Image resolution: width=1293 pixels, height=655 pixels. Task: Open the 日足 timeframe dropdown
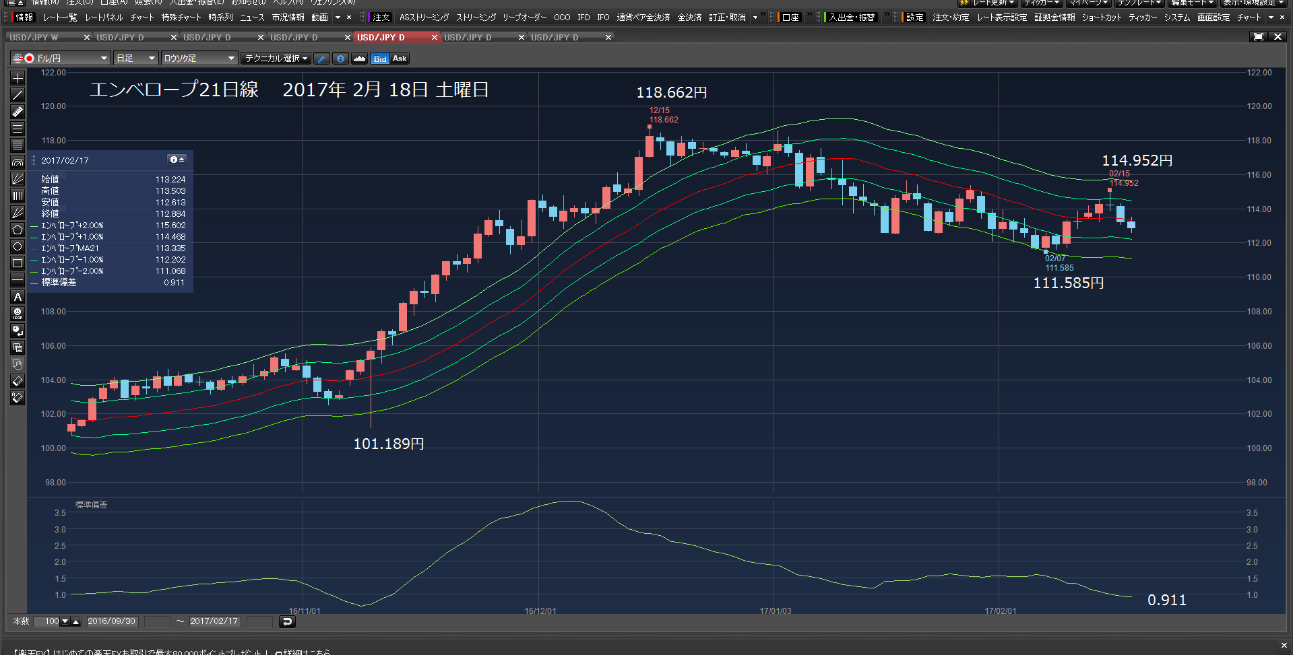(136, 59)
